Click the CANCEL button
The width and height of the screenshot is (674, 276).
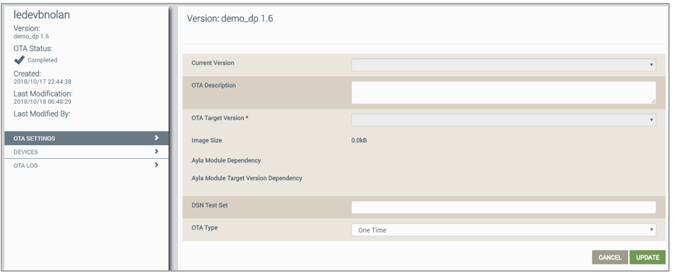point(610,257)
